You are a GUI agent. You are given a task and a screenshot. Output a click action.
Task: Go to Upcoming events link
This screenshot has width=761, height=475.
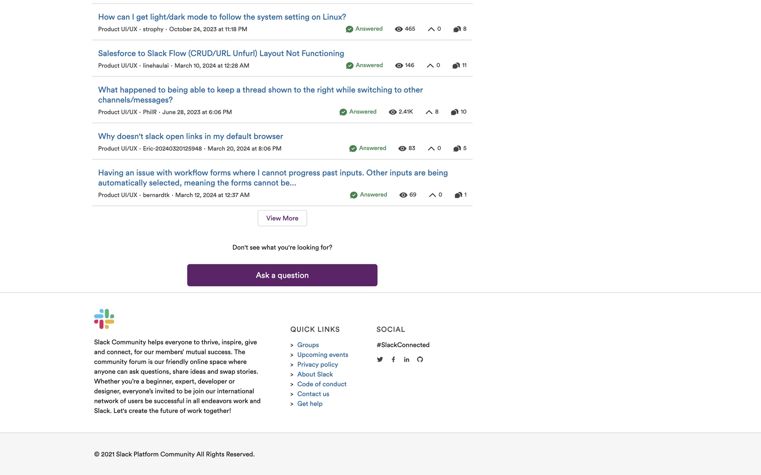point(323,355)
